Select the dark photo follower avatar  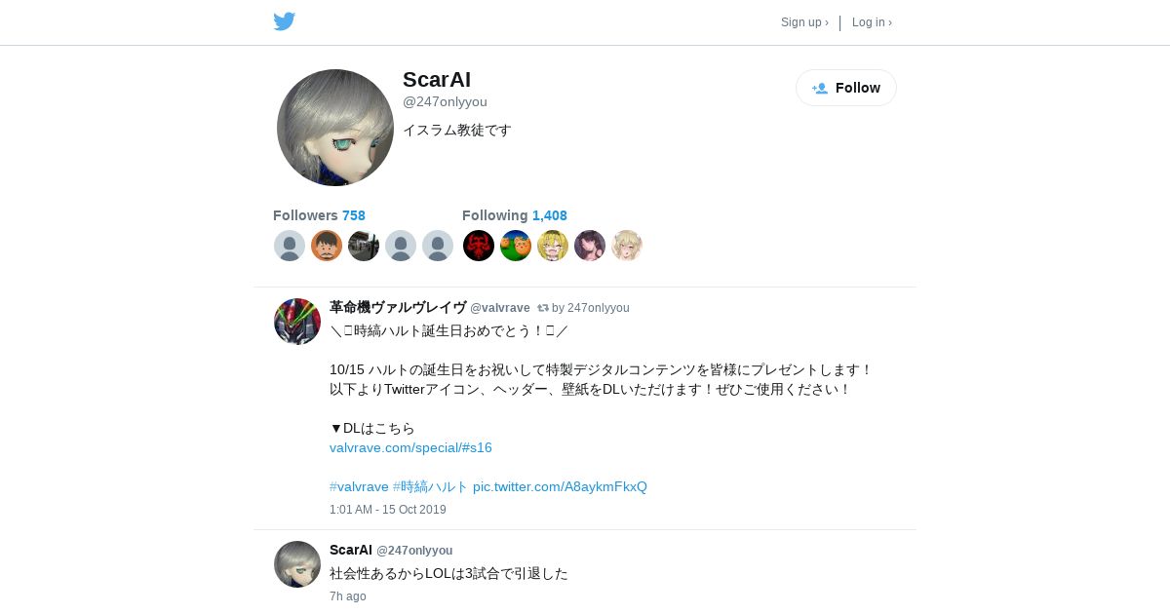pyautogui.click(x=364, y=246)
